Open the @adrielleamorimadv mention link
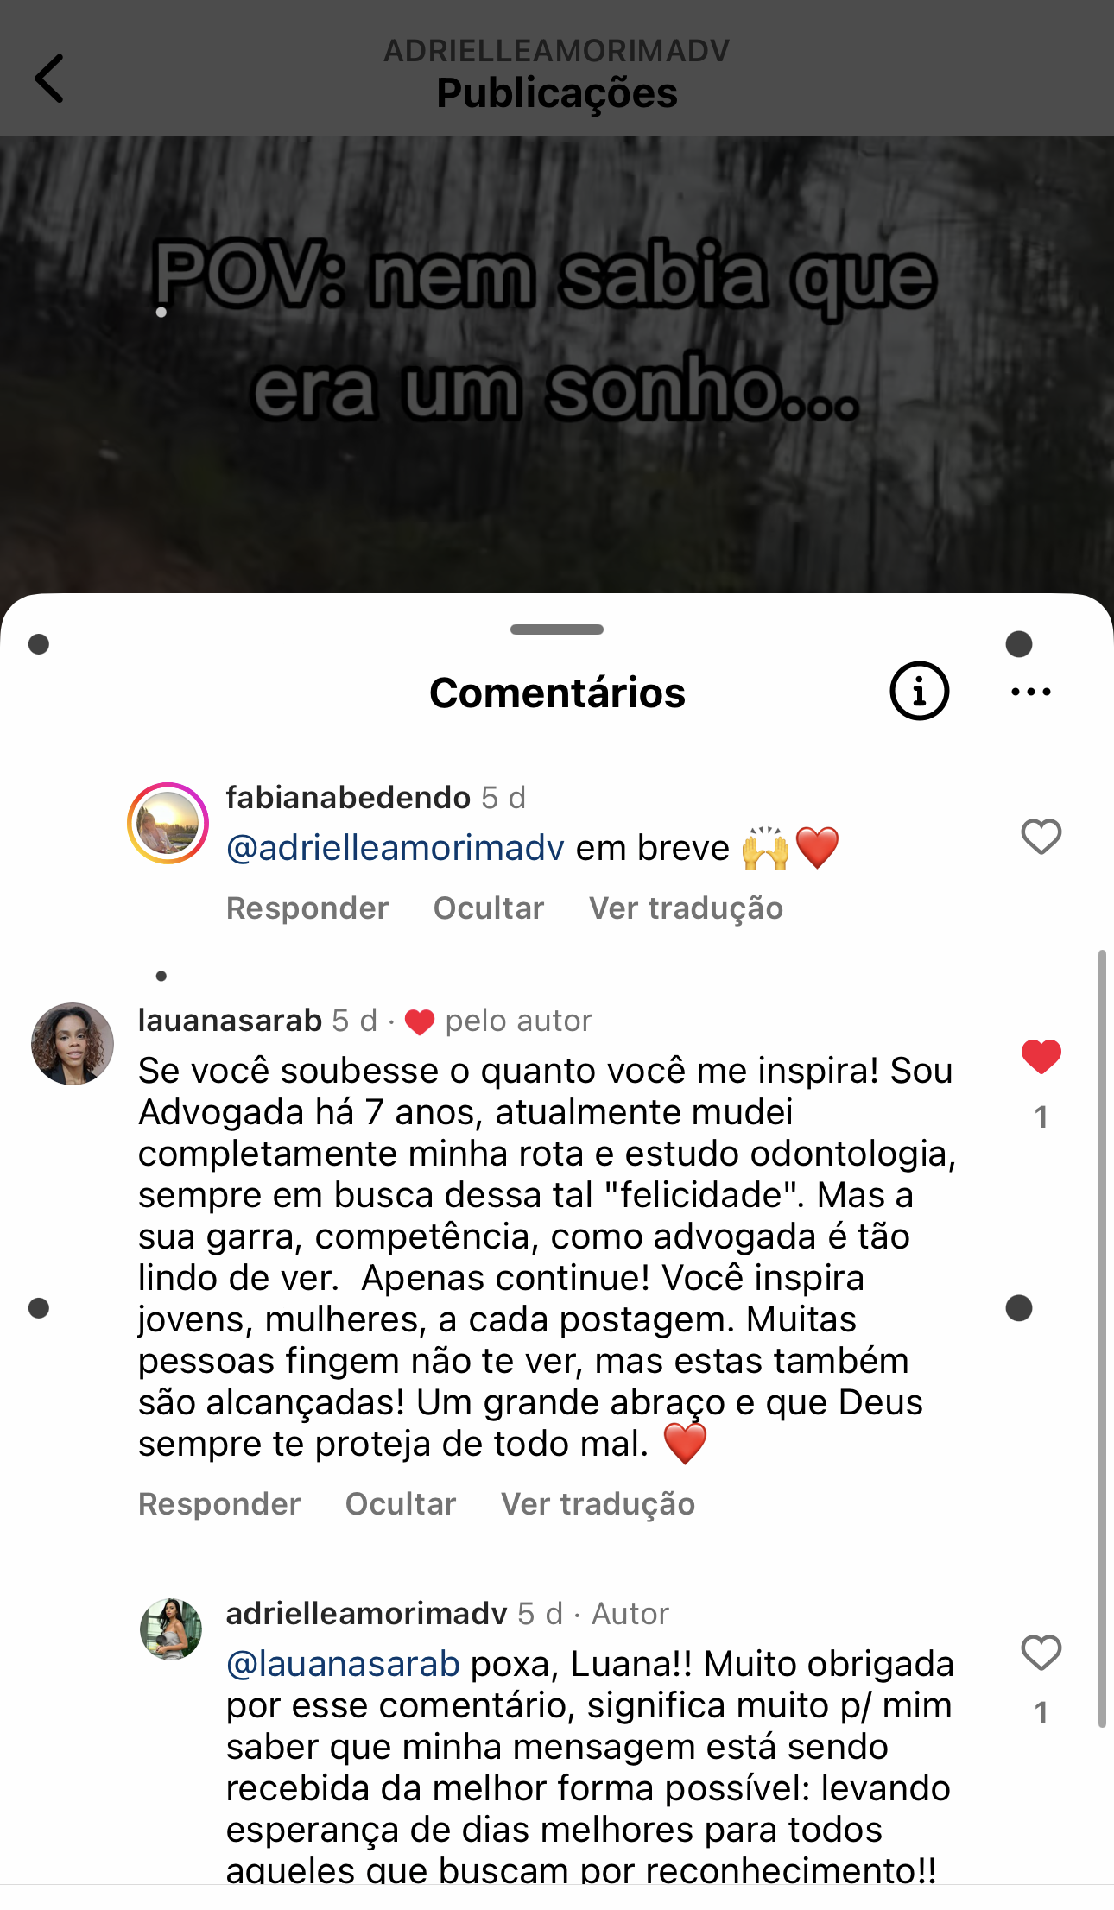1114x1910 pixels. pyautogui.click(x=395, y=848)
